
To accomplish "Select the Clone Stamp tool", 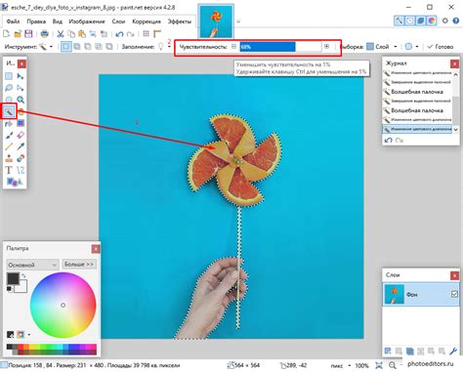I will [9, 158].
